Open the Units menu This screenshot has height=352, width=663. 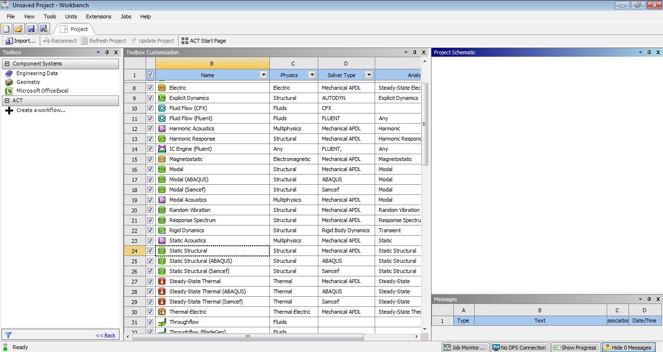click(71, 16)
